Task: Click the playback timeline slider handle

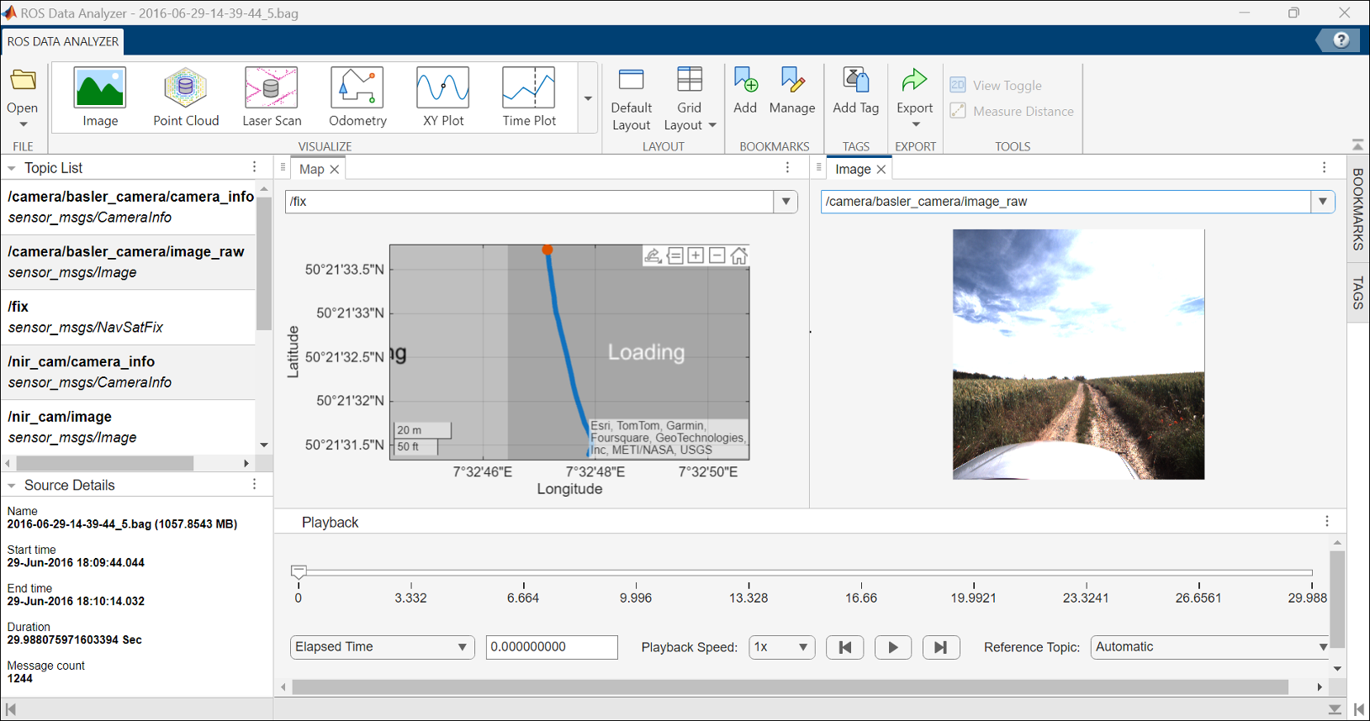Action: pos(299,571)
